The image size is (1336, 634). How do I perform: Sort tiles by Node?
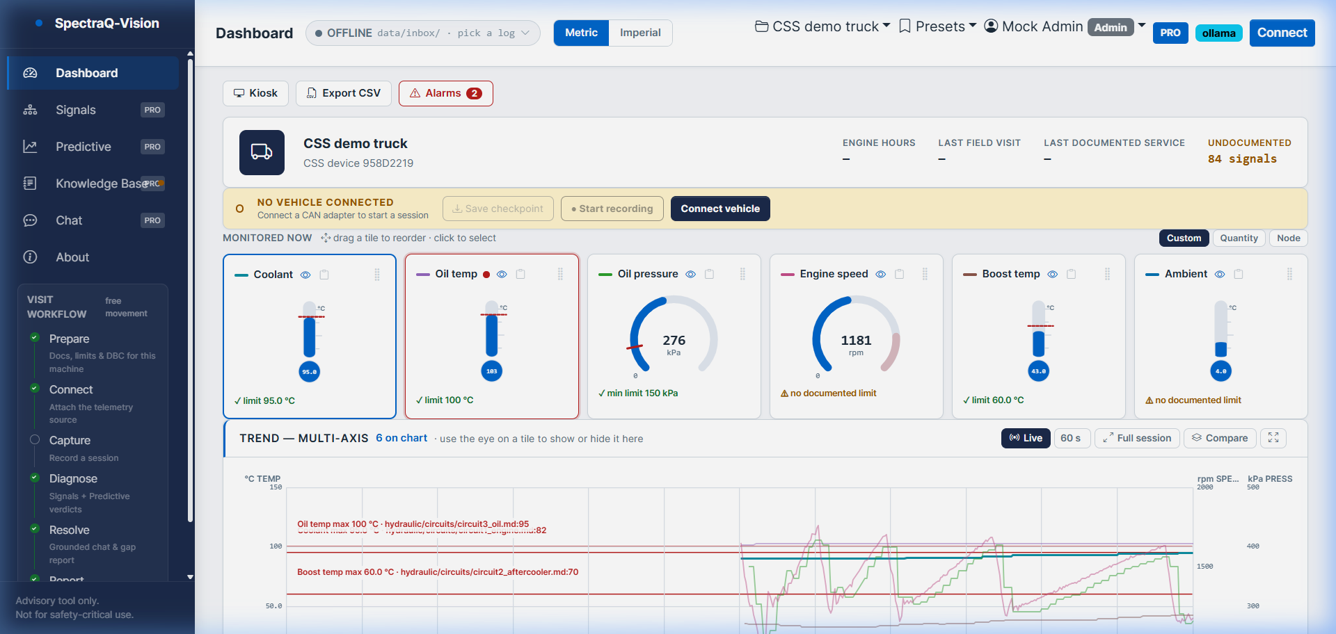pyautogui.click(x=1288, y=238)
